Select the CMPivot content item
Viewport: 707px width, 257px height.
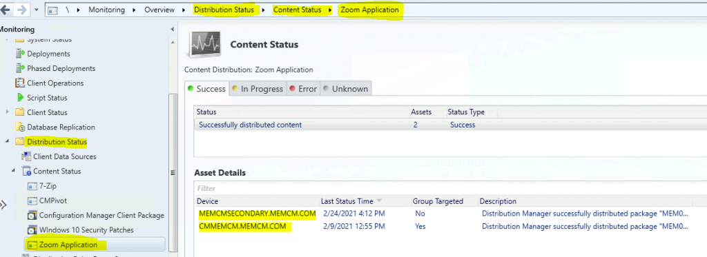[53, 201]
